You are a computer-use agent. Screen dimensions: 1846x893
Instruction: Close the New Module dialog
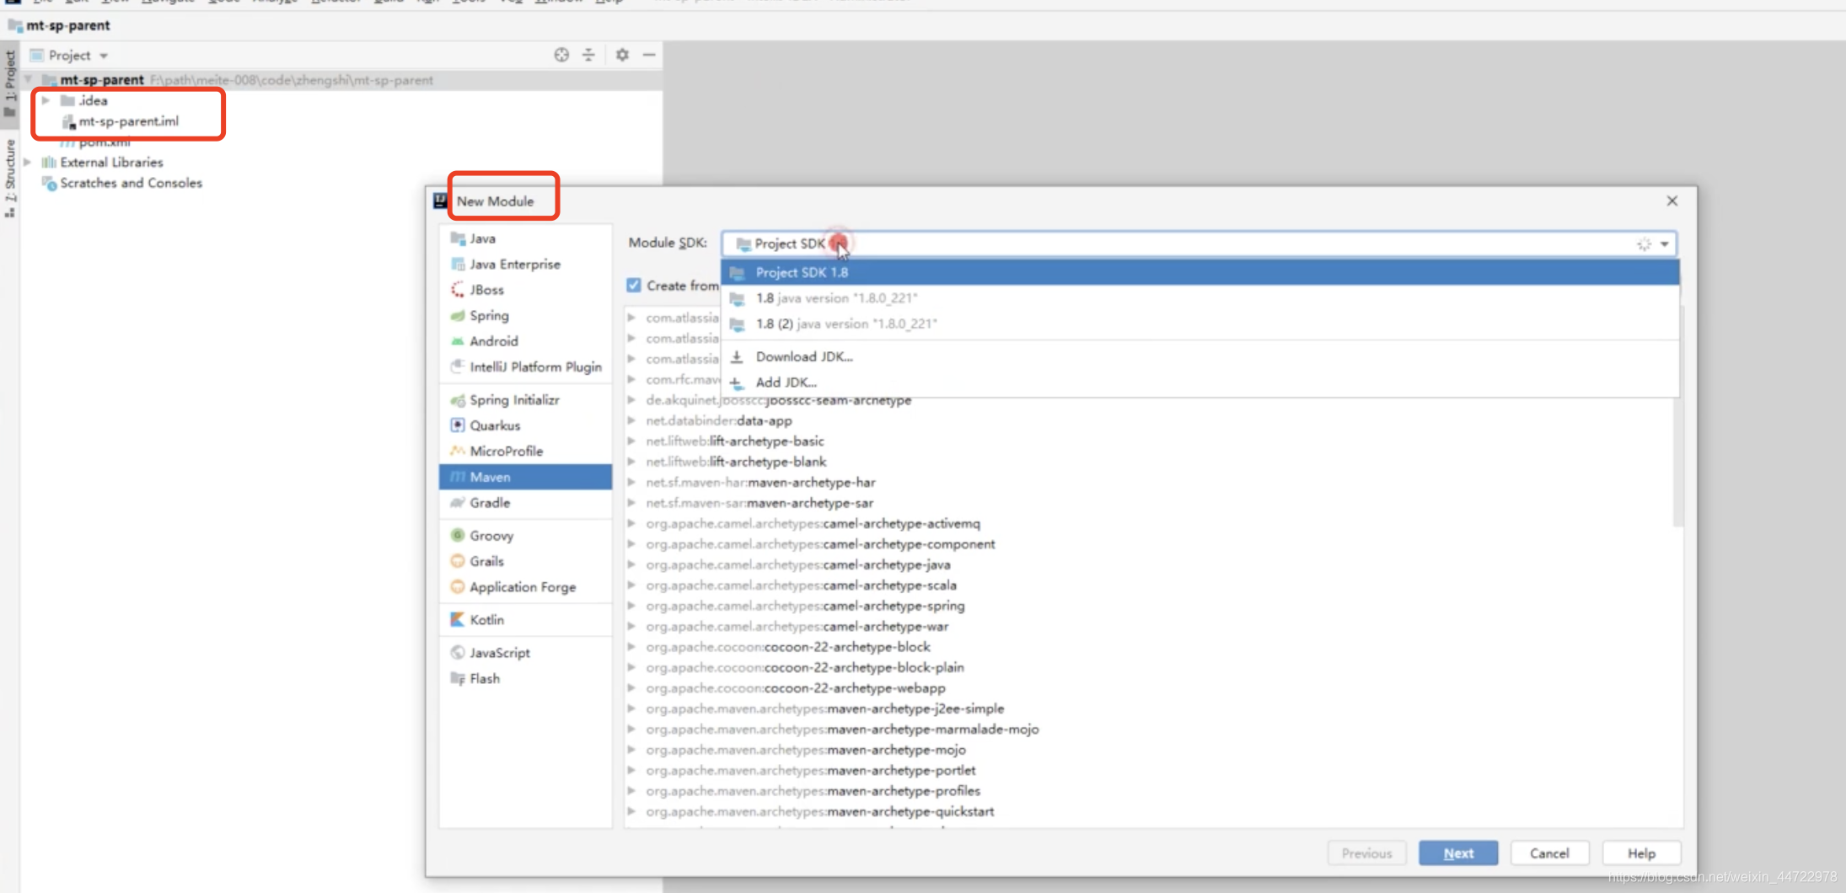click(x=1672, y=201)
